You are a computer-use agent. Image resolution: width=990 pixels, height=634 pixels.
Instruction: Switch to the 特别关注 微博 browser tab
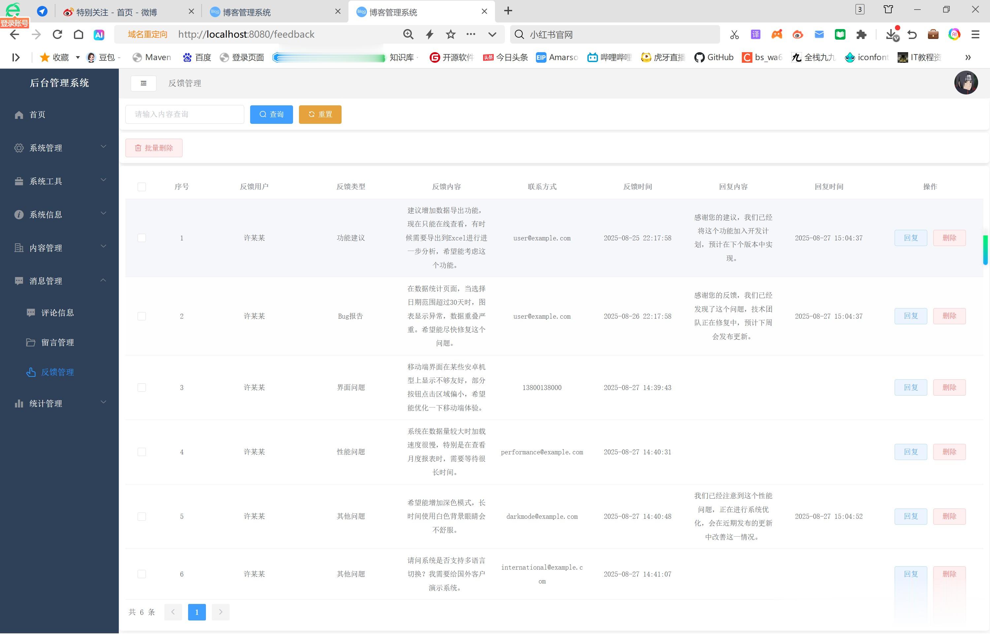coord(116,12)
